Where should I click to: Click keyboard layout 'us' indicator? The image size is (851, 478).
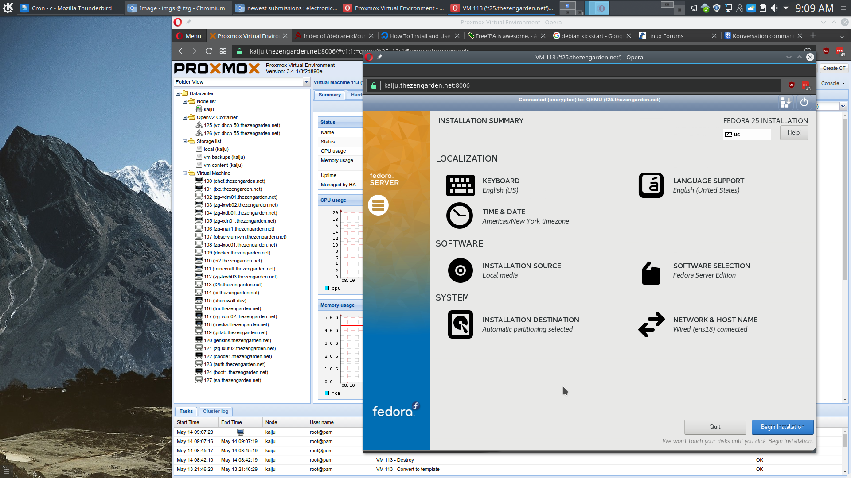pyautogui.click(x=747, y=135)
